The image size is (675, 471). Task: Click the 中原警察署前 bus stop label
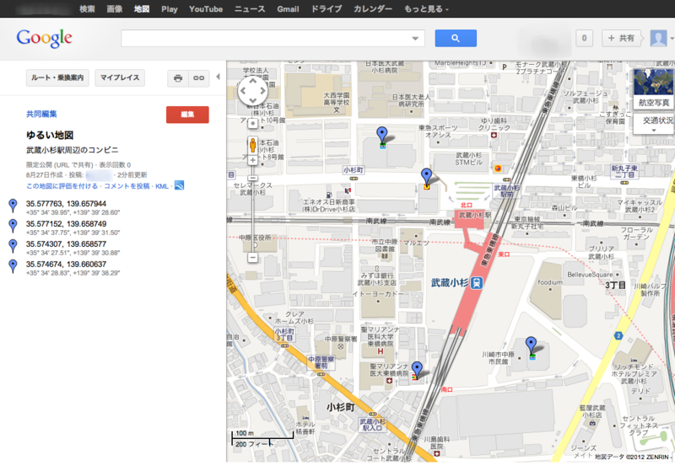(321, 362)
